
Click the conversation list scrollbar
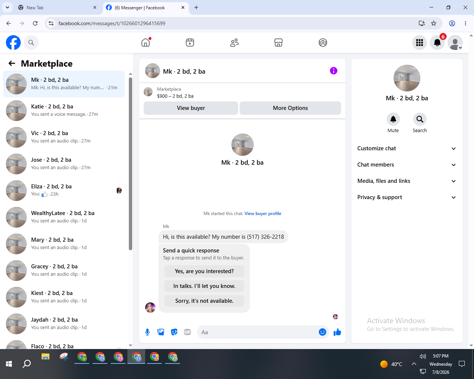(x=130, y=164)
